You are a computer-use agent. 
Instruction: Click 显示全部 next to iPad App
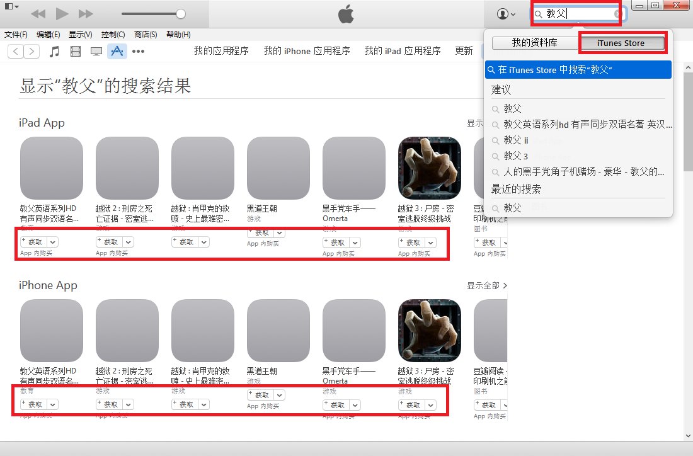tap(477, 123)
